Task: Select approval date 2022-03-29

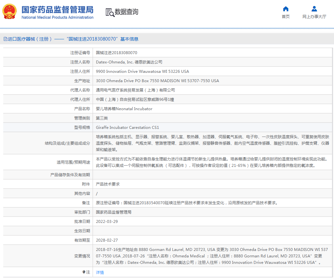Action: click(107, 222)
